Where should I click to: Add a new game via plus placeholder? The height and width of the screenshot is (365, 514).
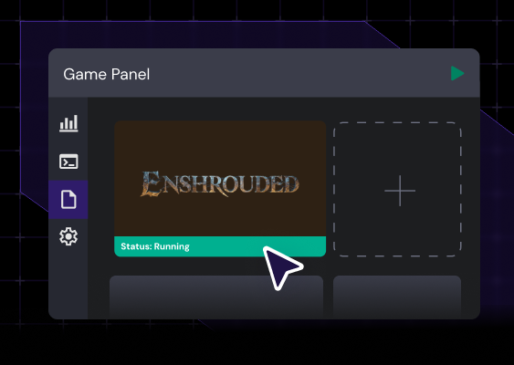click(397, 190)
